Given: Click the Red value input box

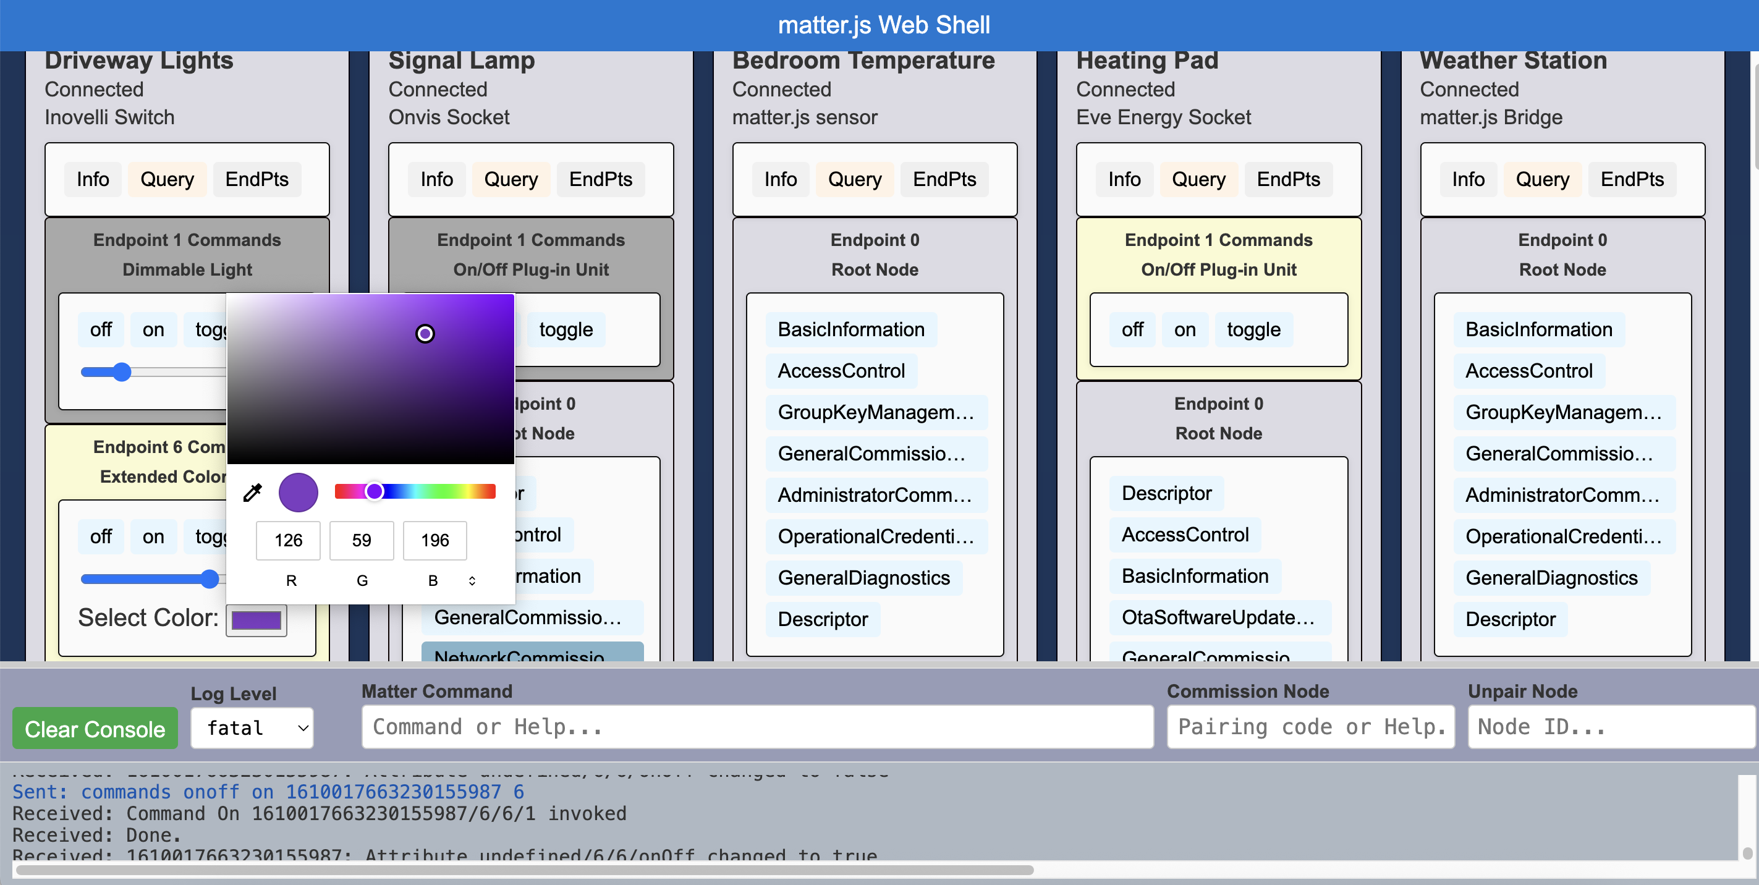Looking at the screenshot, I should pos(288,541).
